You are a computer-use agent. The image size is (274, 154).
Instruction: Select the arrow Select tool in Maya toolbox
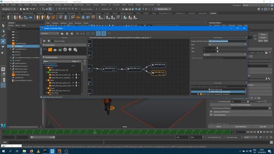(3, 26)
